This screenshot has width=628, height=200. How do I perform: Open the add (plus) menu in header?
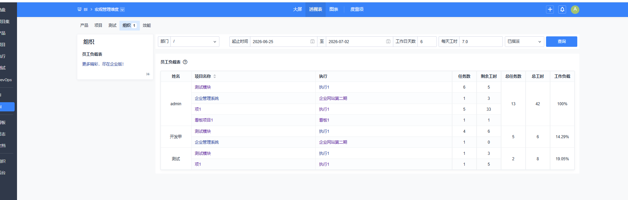(x=550, y=10)
